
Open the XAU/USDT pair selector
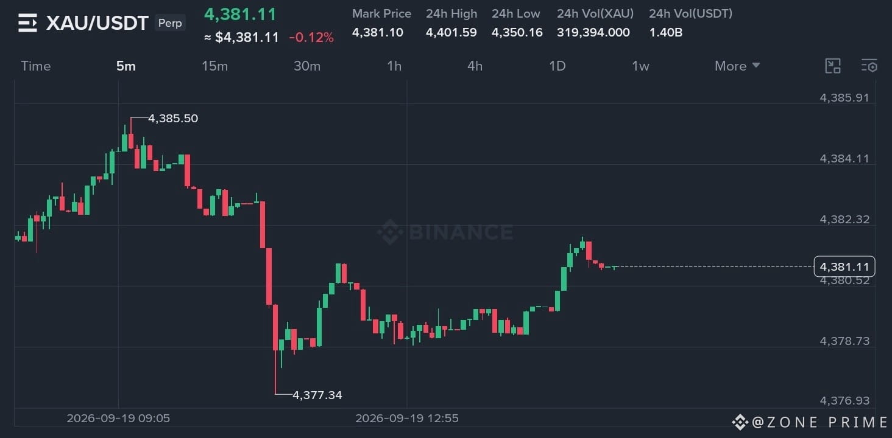pyautogui.click(x=97, y=23)
